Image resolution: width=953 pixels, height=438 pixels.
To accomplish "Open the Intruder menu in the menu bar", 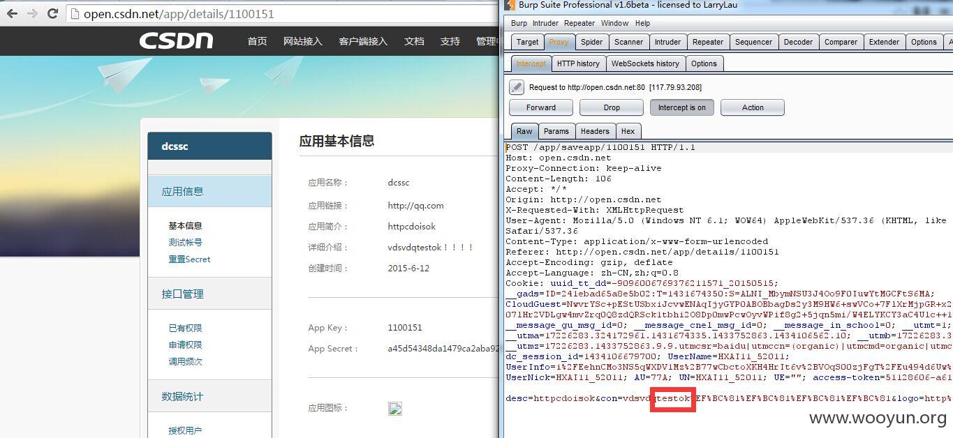I will pyautogui.click(x=545, y=23).
